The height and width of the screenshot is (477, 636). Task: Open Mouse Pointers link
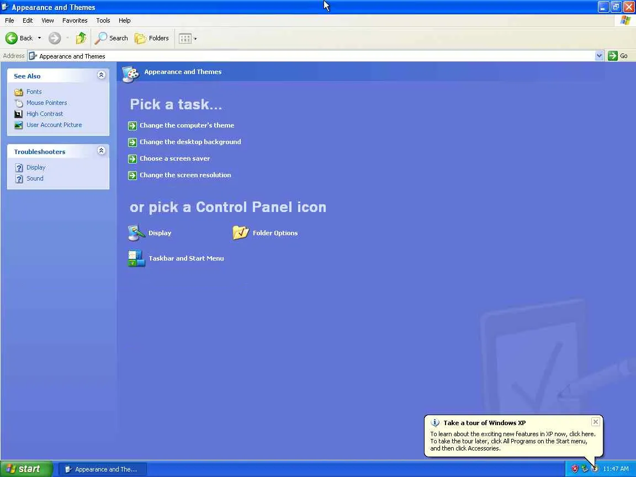46,103
